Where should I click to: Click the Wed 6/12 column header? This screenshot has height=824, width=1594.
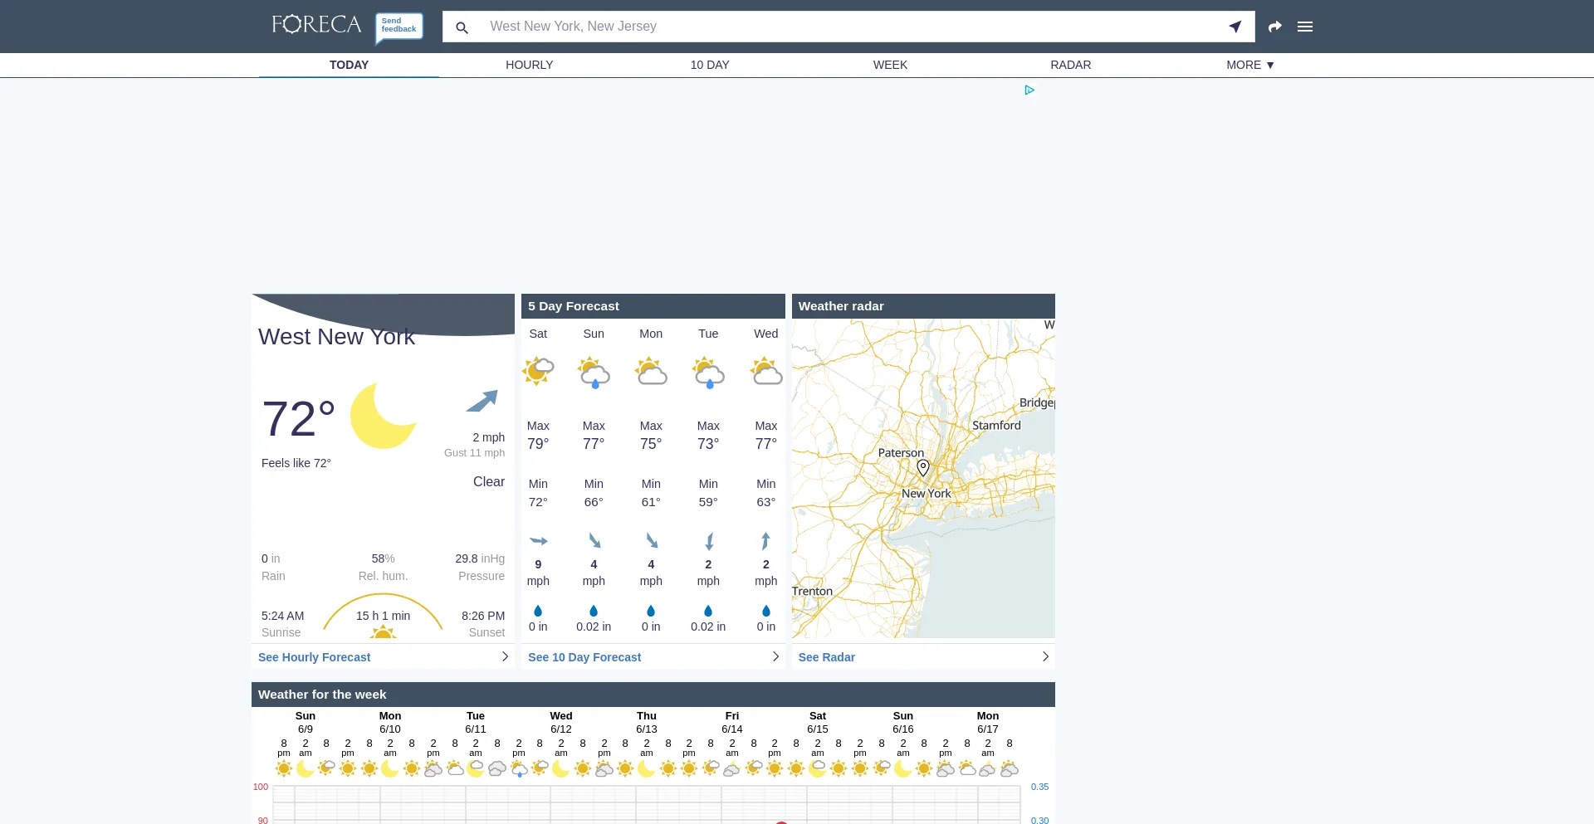(x=561, y=722)
